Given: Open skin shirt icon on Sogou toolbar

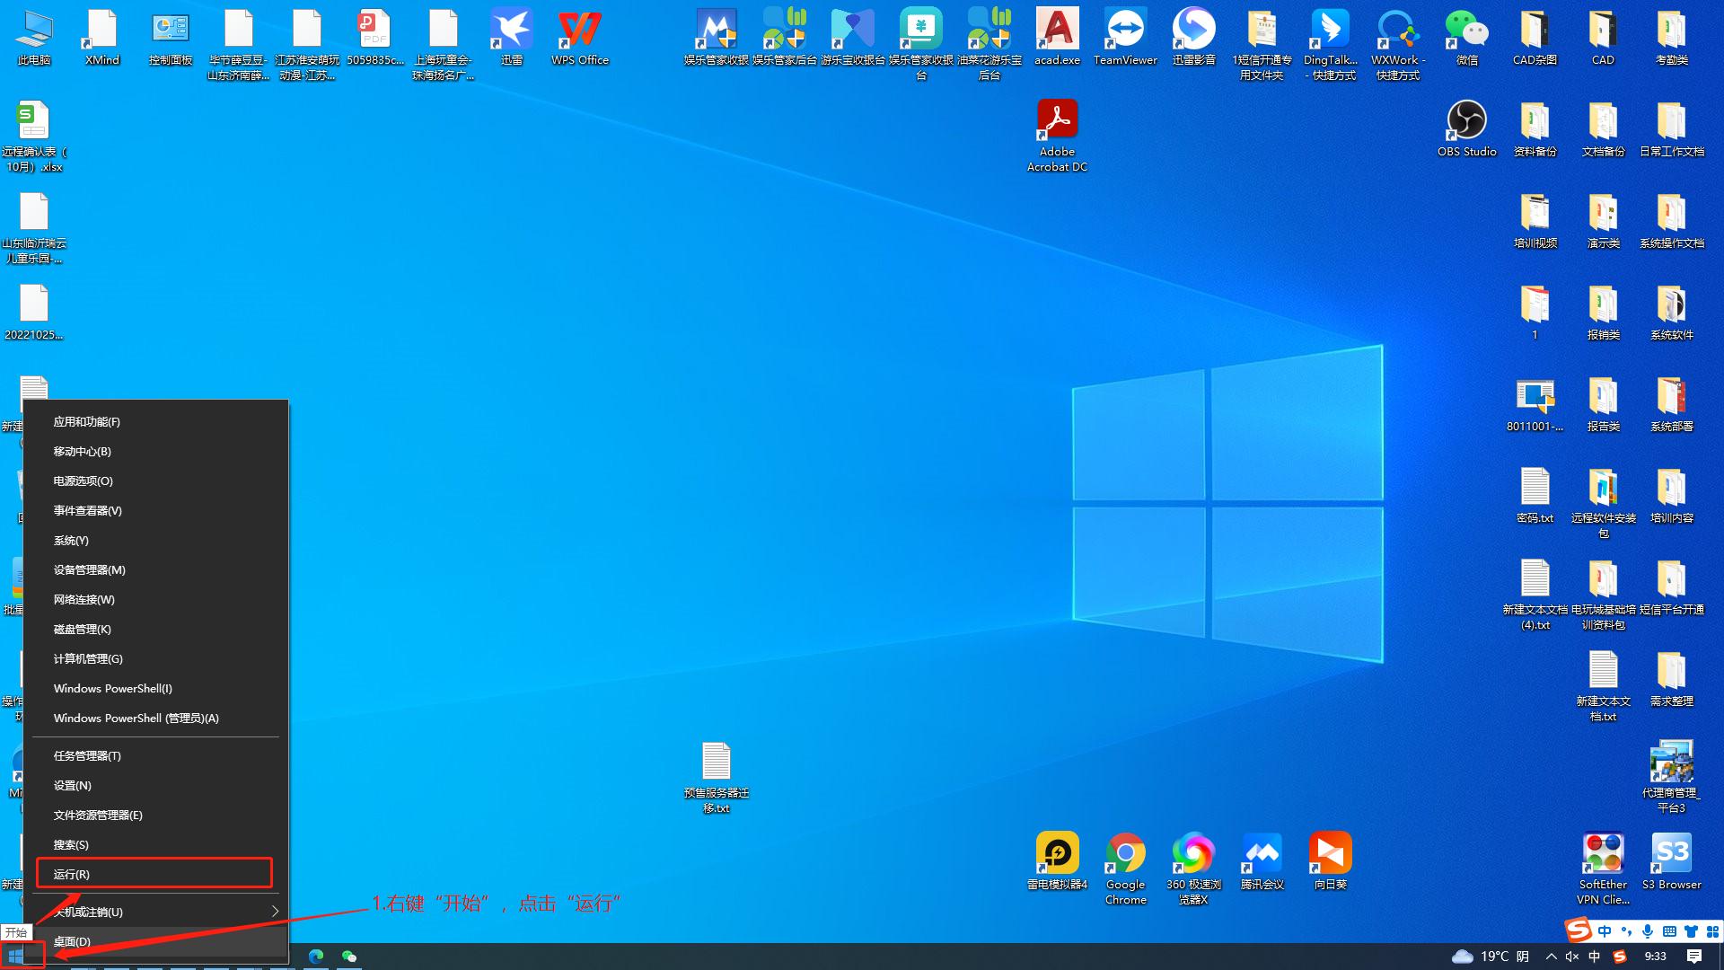Looking at the screenshot, I should point(1691,930).
